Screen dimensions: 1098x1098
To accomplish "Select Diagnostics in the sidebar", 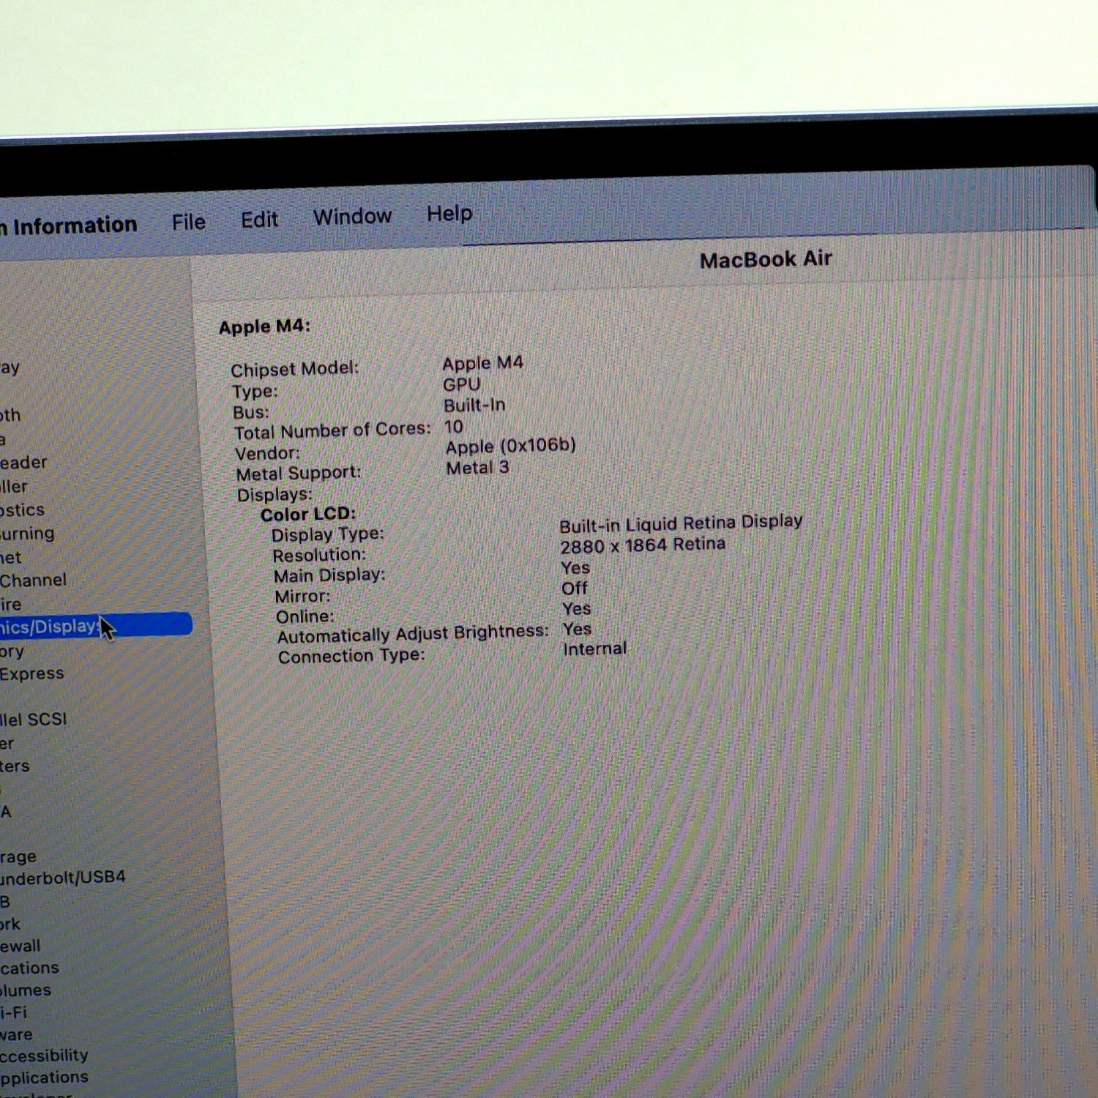I will pyautogui.click(x=22, y=509).
